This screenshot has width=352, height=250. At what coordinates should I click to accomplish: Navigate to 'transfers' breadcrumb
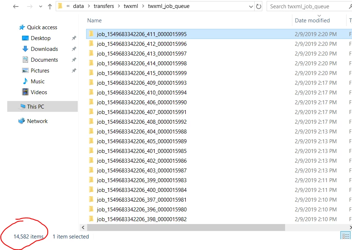click(x=104, y=6)
